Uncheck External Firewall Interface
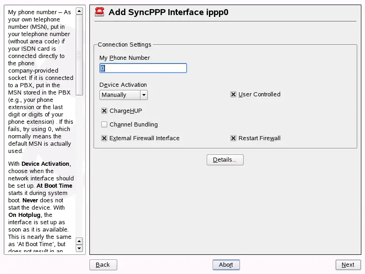The height and width of the screenshot is (274, 365). point(104,138)
